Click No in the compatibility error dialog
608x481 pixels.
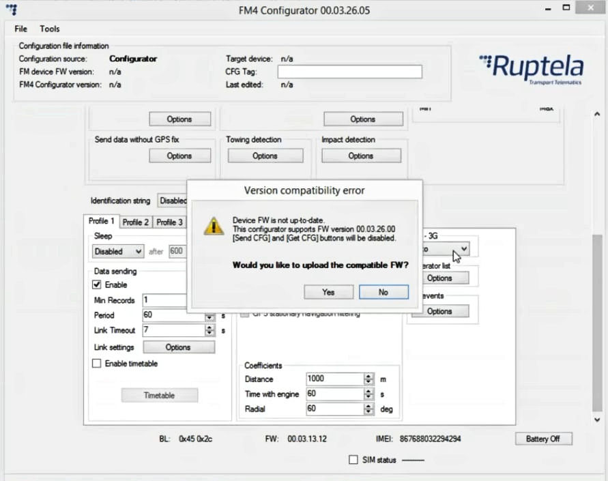(383, 292)
